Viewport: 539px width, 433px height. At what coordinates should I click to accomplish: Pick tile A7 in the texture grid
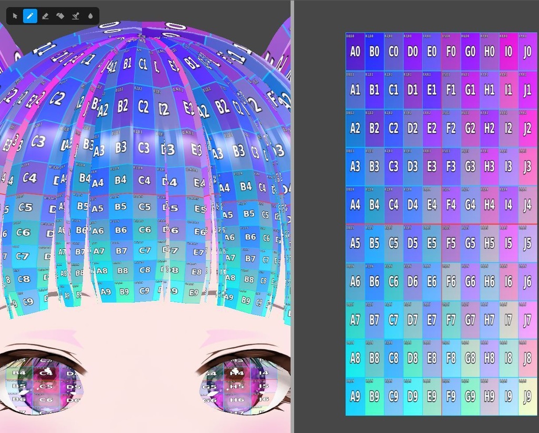coord(355,320)
